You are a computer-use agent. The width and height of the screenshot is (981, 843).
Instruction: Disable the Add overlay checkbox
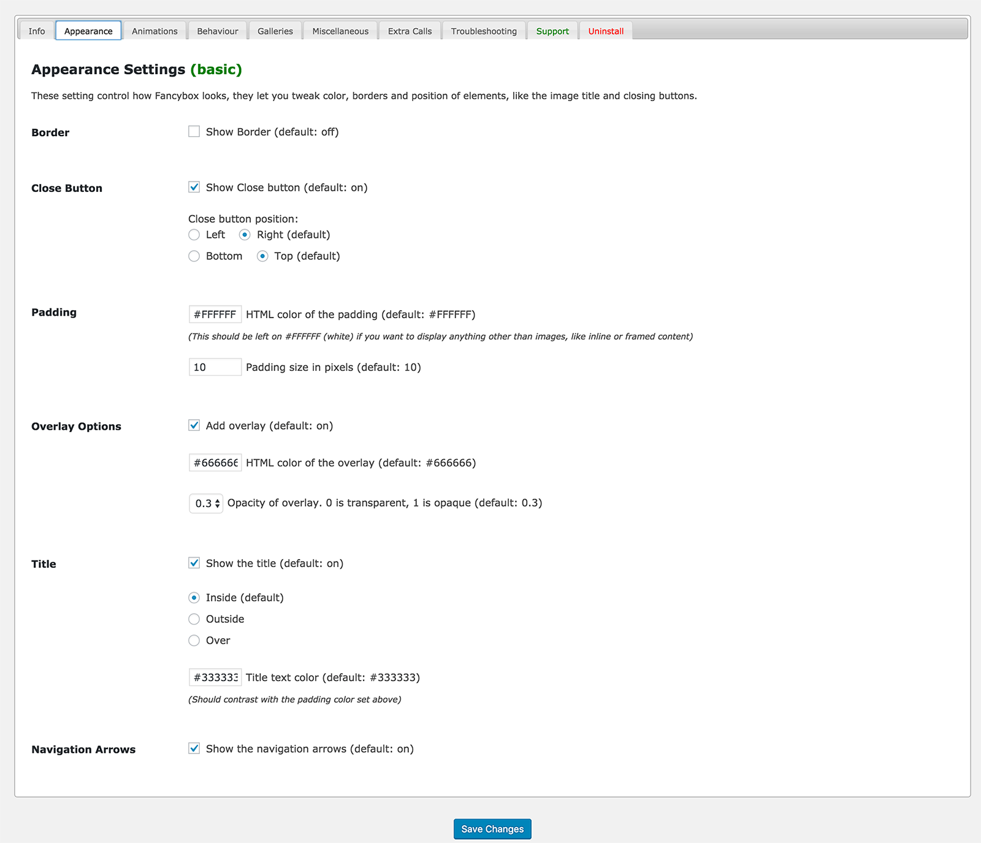(194, 425)
